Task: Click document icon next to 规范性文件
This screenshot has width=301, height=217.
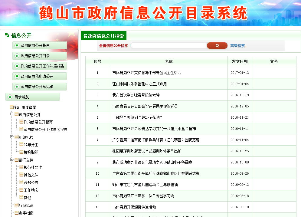Action: [21, 167]
